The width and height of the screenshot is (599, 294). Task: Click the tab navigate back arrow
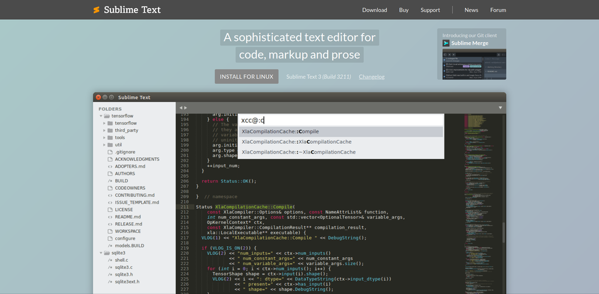181,108
